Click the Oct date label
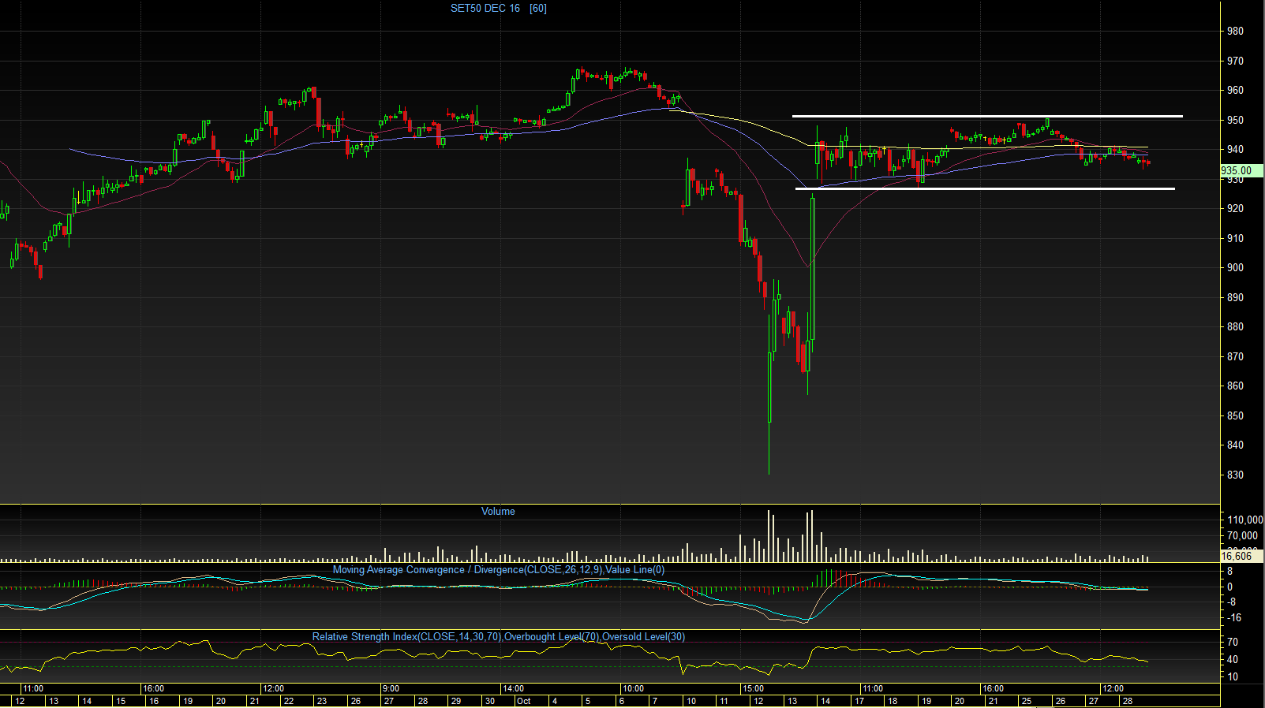Viewport: 1265px width, 708px height. [x=523, y=701]
